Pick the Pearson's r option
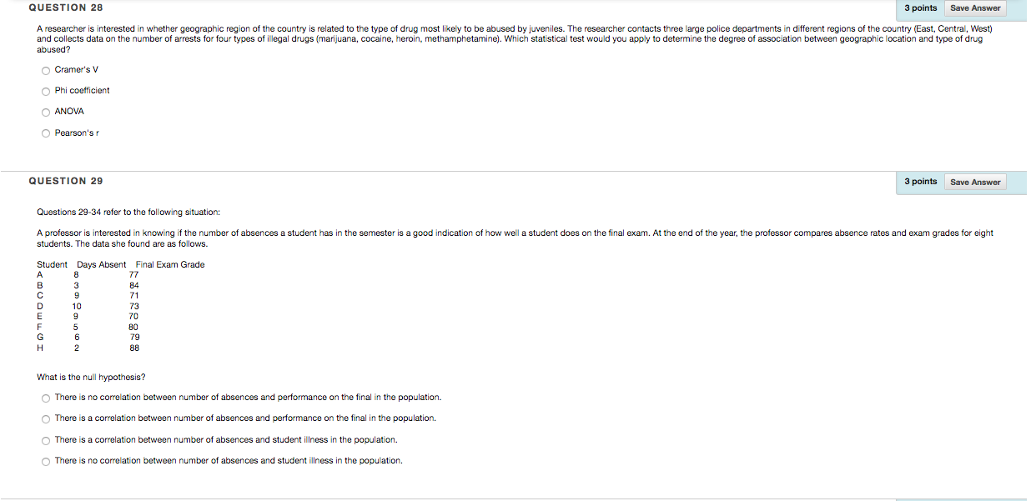Viewport: 1036px width, 501px height. pyautogui.click(x=46, y=133)
